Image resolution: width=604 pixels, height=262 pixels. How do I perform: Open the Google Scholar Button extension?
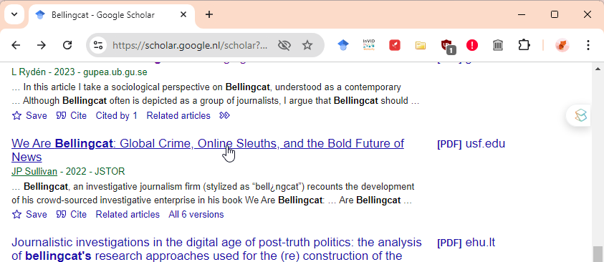click(x=342, y=45)
